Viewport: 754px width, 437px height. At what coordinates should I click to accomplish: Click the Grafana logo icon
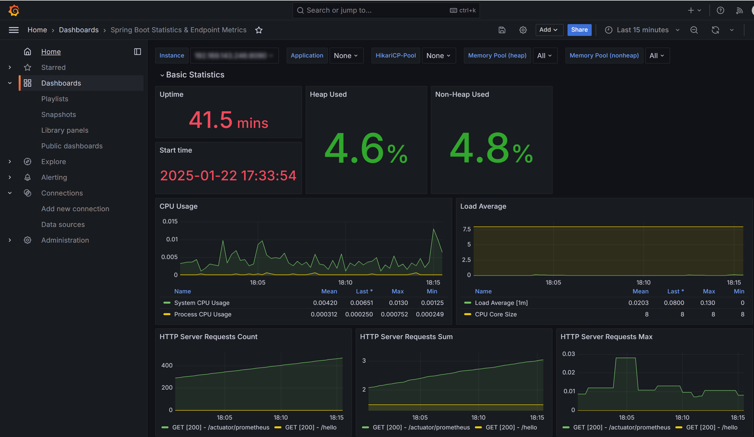point(14,10)
